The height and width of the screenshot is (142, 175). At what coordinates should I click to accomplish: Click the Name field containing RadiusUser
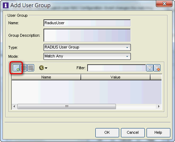pyautogui.click(x=87, y=23)
